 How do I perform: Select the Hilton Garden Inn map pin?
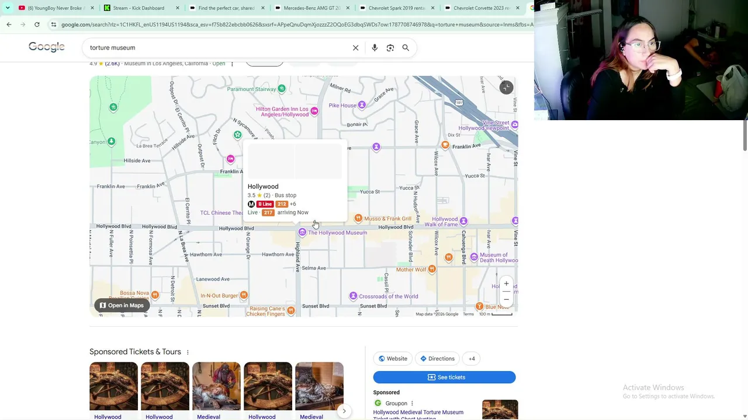pos(314,111)
